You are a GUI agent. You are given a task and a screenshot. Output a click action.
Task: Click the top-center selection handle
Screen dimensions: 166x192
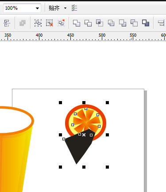point(84,102)
